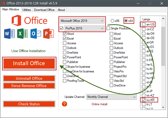The height and width of the screenshot is (118, 168).
Task: Check Skype for business checkbox
Action: (x=64, y=67)
